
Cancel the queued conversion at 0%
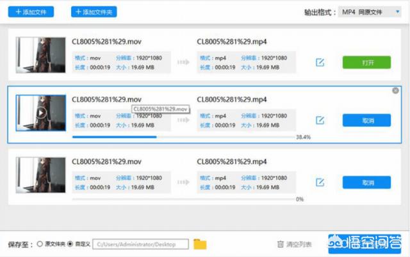point(366,183)
